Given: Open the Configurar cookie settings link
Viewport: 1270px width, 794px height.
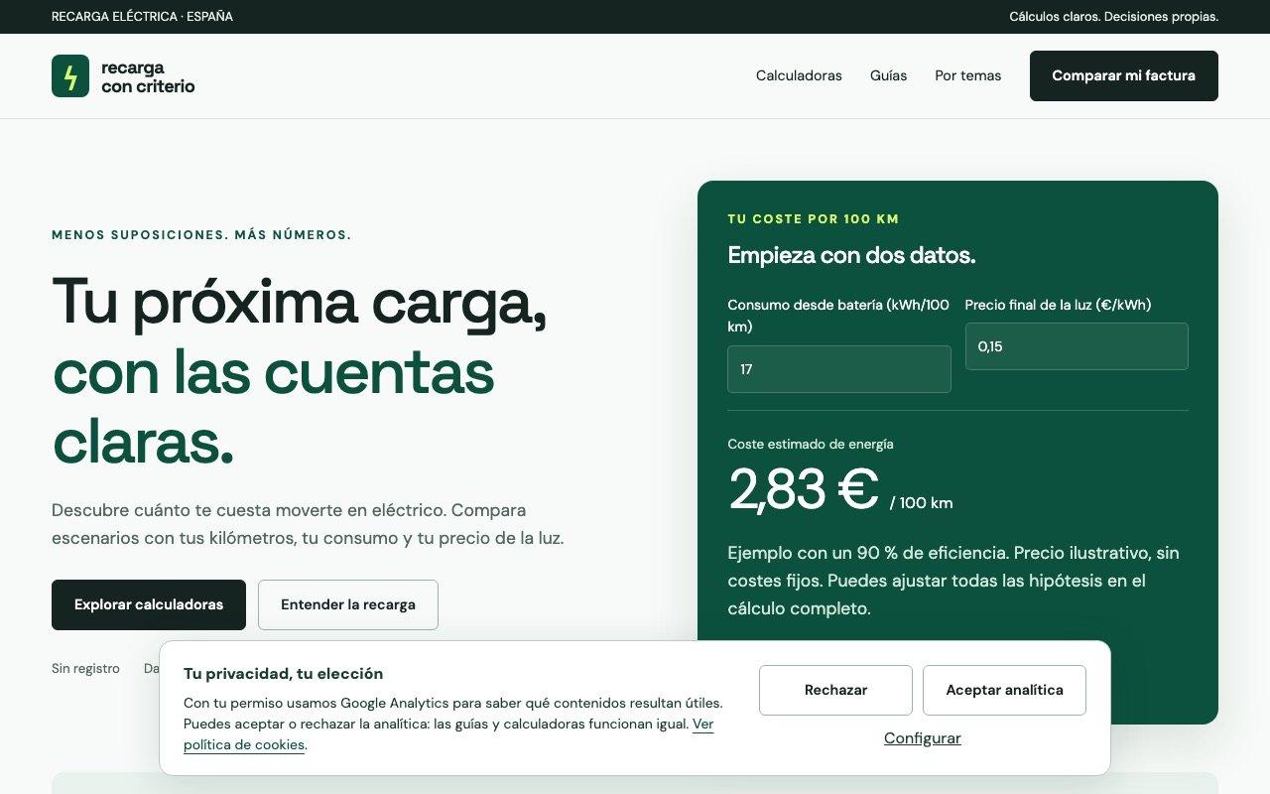Looking at the screenshot, I should [923, 738].
